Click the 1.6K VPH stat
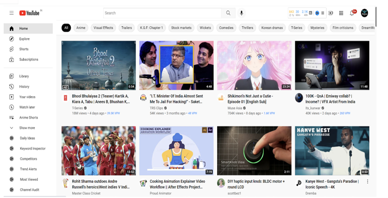 269,113
